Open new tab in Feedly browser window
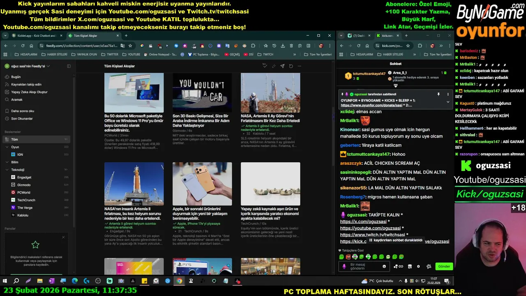The image size is (526, 296). pos(126,36)
